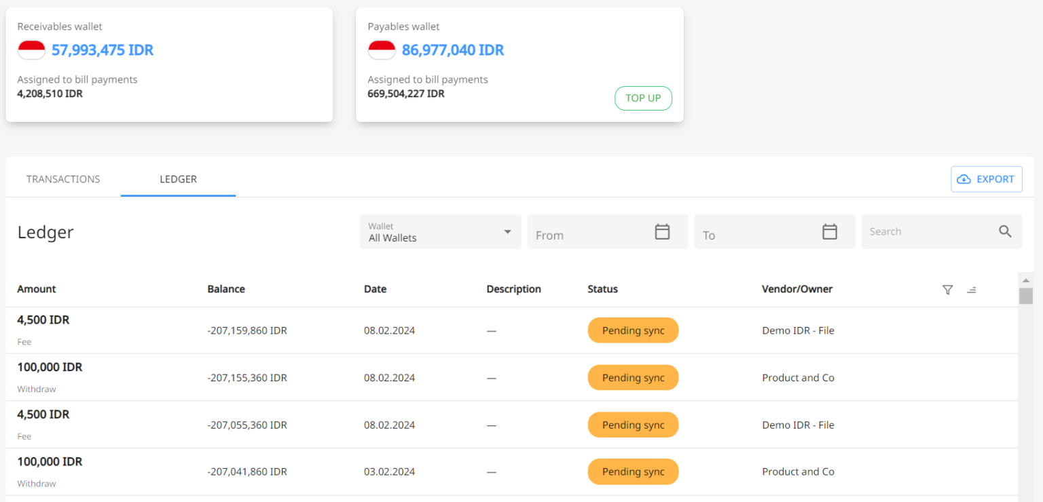Viewport: 1043px width, 502px height.
Task: Open the All Wallets dropdown
Action: (x=435, y=231)
